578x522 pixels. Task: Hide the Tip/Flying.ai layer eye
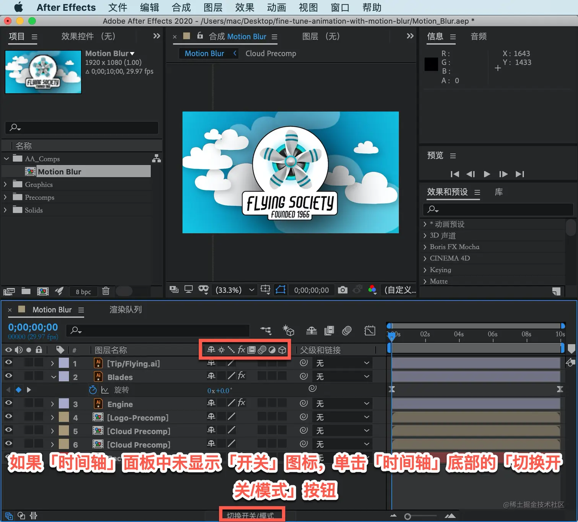[8, 362]
